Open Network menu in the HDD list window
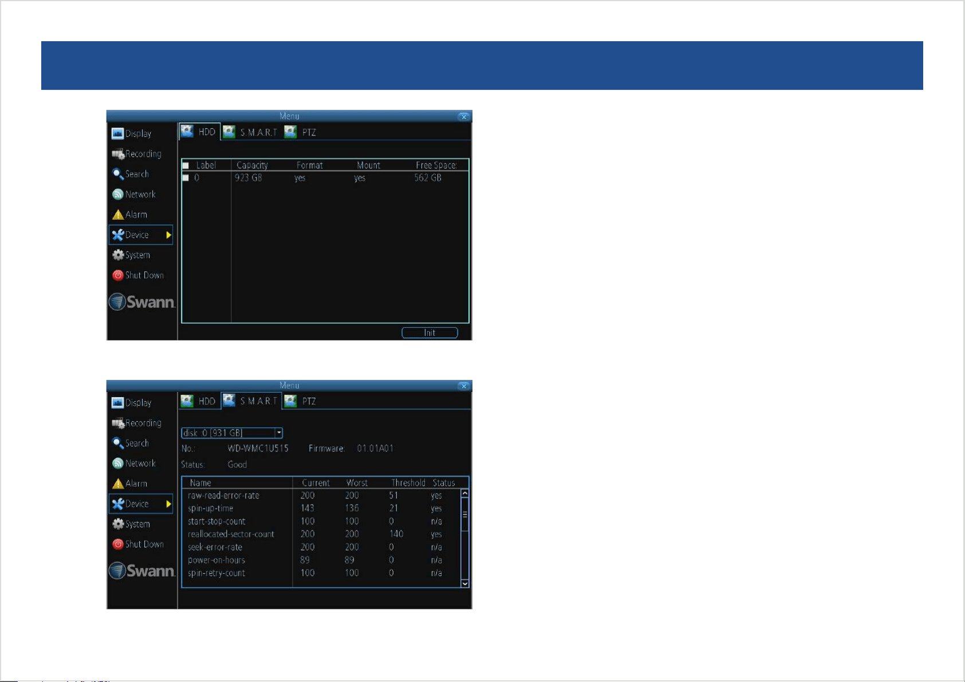Screen dimensions: 965x682 [x=134, y=195]
